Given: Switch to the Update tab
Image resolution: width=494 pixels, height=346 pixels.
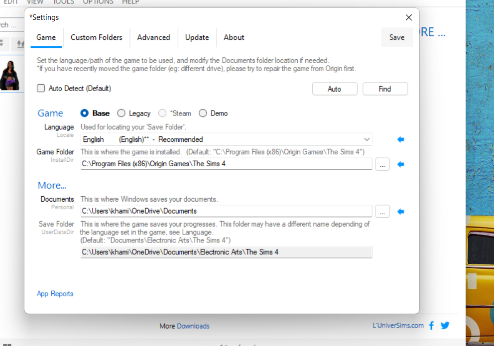Looking at the screenshot, I should click(x=197, y=37).
